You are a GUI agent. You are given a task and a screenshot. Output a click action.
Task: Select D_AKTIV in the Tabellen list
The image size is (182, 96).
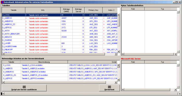tap(6, 31)
